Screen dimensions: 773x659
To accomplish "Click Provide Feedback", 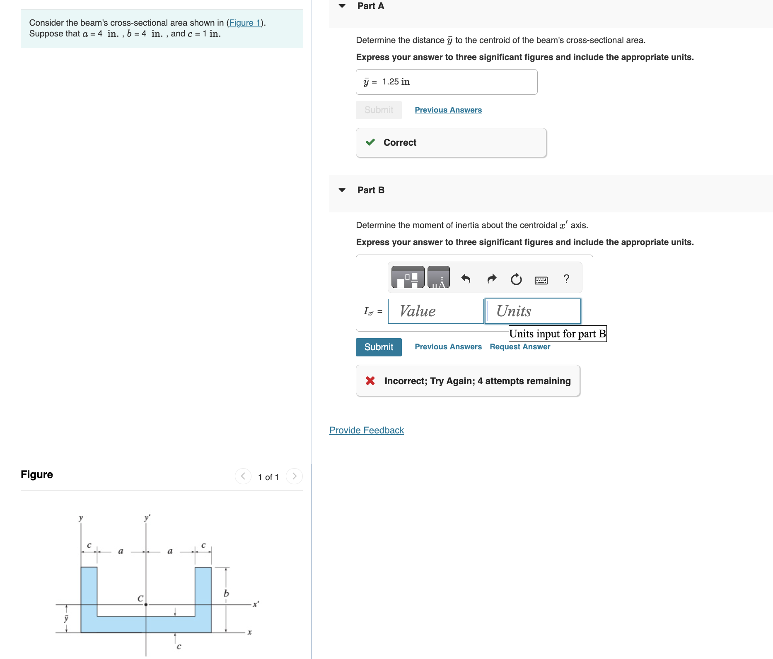I will click(366, 430).
